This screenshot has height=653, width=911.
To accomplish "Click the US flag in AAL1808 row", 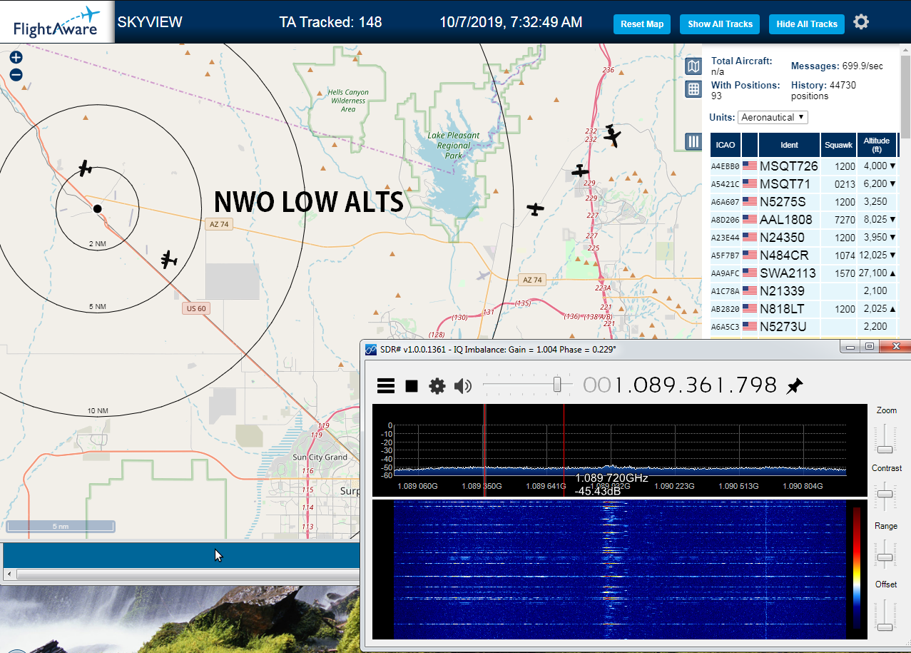I will pos(750,219).
